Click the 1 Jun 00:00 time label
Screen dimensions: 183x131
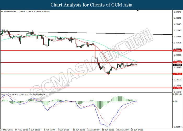(35, 130)
